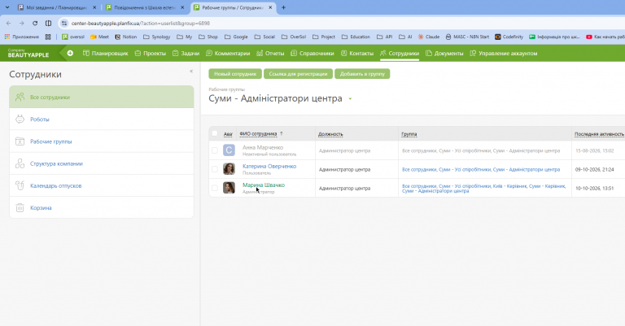Open Управление аккаунтом
Image resolution: width=625 pixels, height=326 pixels.
click(504, 54)
